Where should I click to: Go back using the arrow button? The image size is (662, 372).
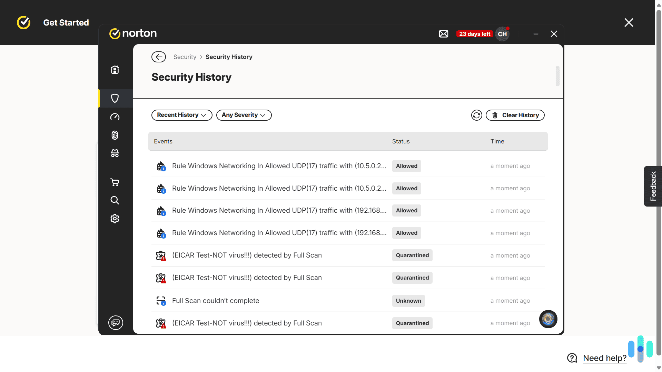tap(159, 57)
